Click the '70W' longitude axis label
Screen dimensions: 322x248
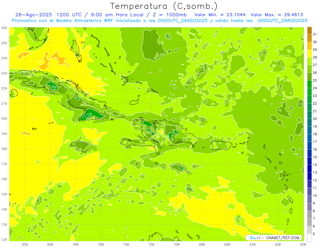177,244
